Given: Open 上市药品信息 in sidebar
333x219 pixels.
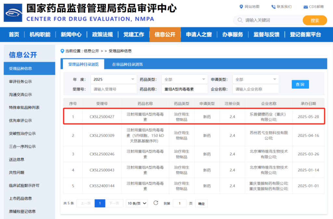Looking at the screenshot, I should tap(20, 199).
